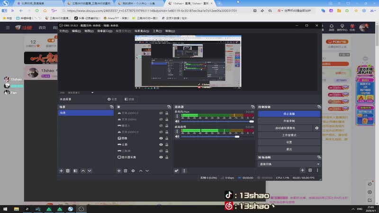Open advanced audio properties gear in mixer
Screen dimensions: 379x213
pos(176,171)
